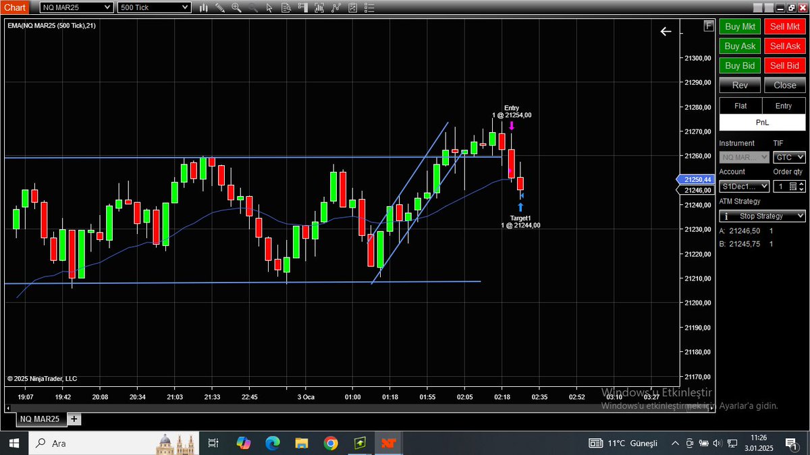Click the Sell Mkt button

tap(785, 27)
